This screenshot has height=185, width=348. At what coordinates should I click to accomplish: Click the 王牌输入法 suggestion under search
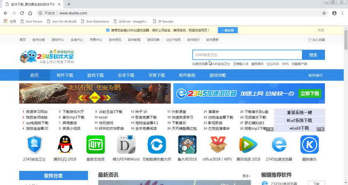(x=241, y=64)
